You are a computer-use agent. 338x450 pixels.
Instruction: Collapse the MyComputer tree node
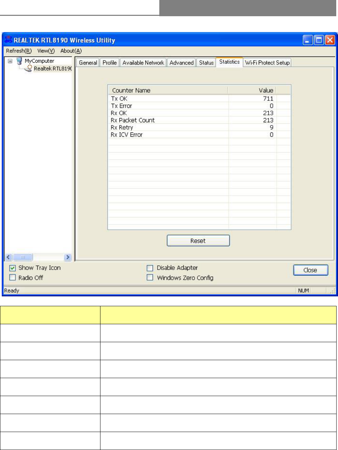(x=10, y=61)
